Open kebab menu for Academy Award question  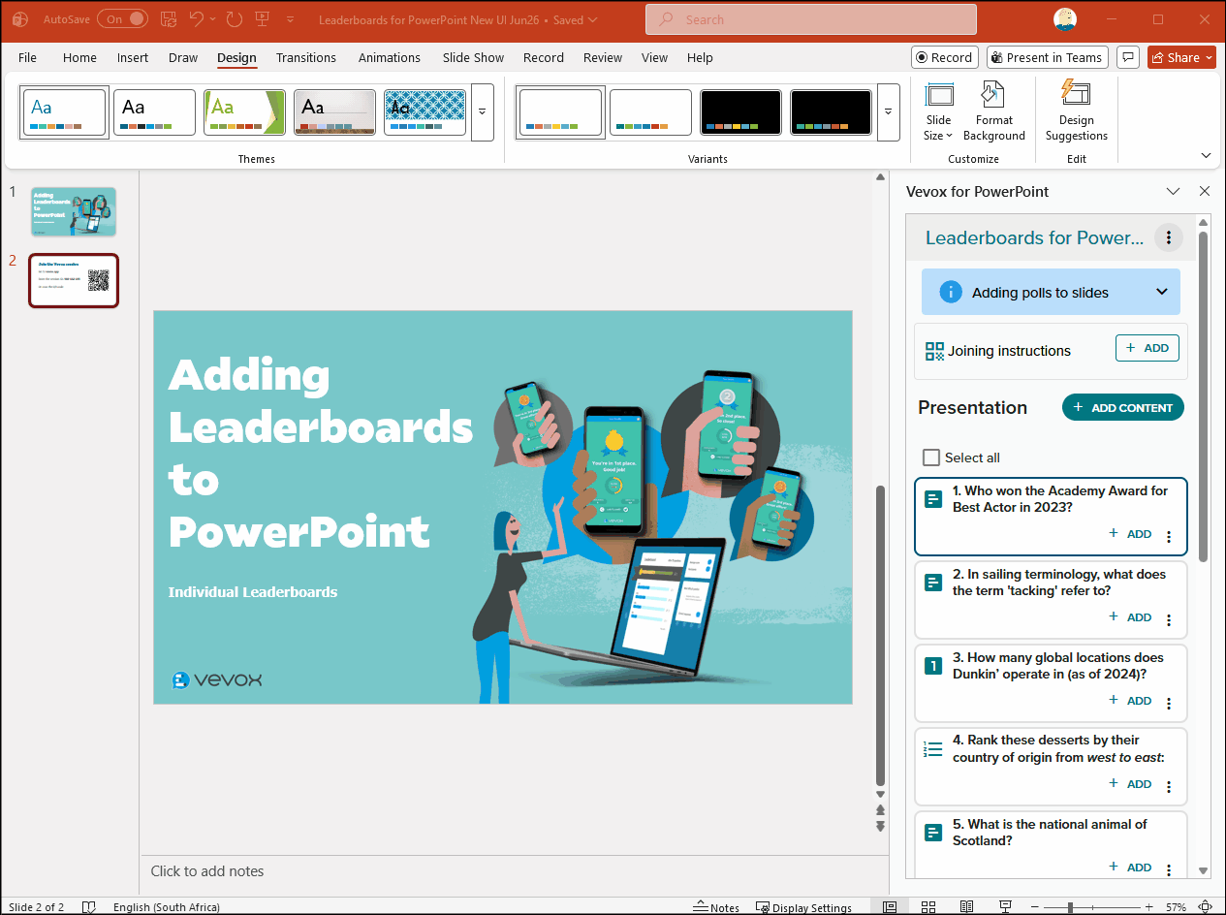[1169, 536]
